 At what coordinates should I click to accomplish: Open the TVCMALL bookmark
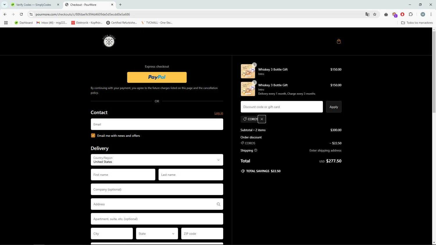point(157,23)
